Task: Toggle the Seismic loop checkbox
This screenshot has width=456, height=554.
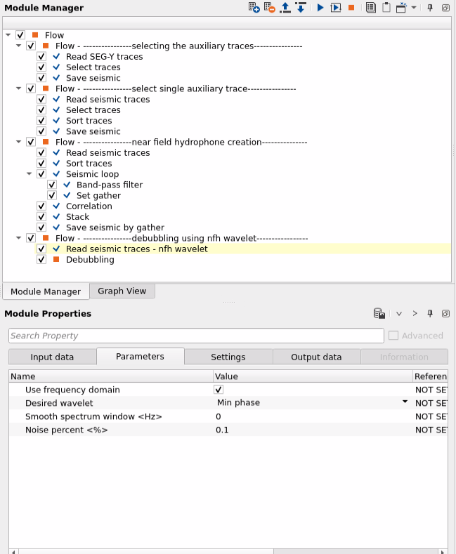Action: pyautogui.click(x=41, y=174)
